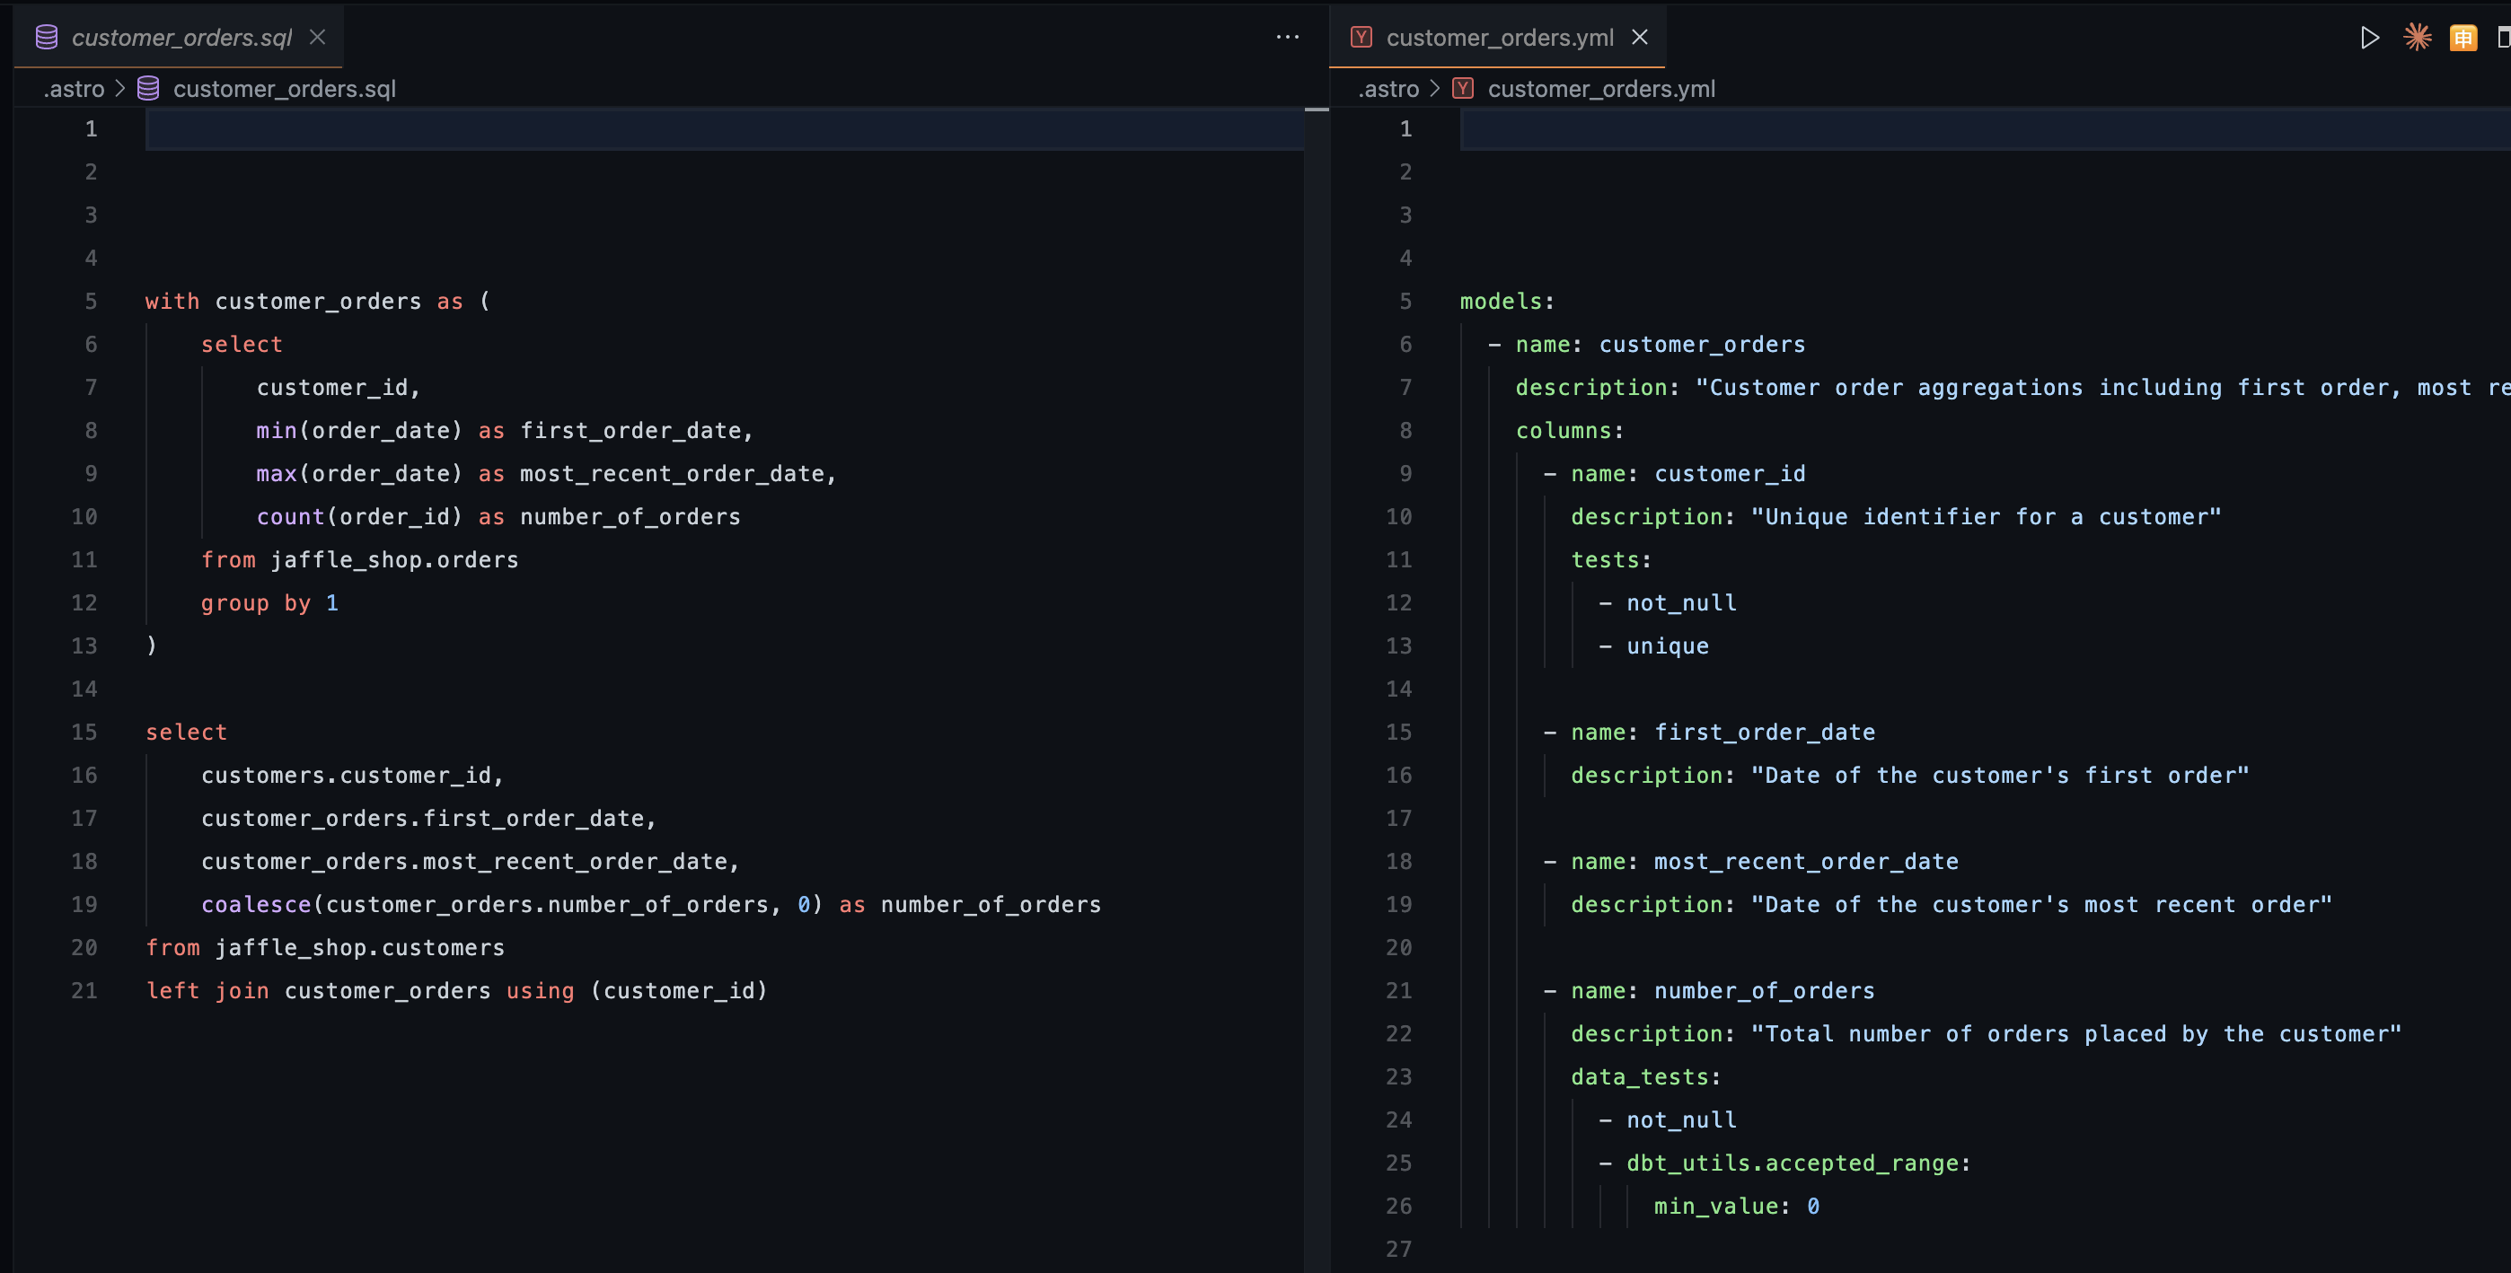Screen dimensions: 2511x1273
Task: Switch to the customer_orders.sql tab
Action: [181, 38]
